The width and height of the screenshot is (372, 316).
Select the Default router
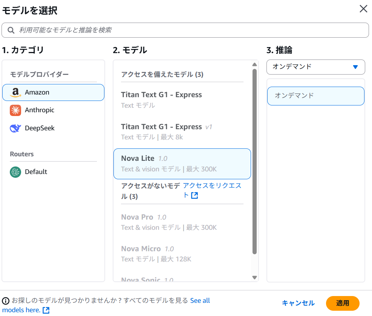pos(53,172)
